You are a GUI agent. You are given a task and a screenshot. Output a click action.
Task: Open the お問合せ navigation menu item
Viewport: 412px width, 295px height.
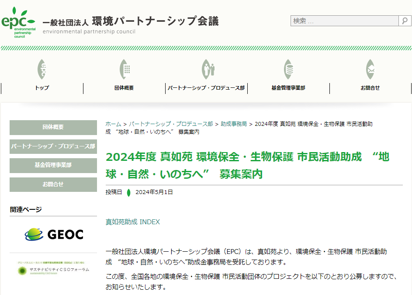tap(370, 88)
